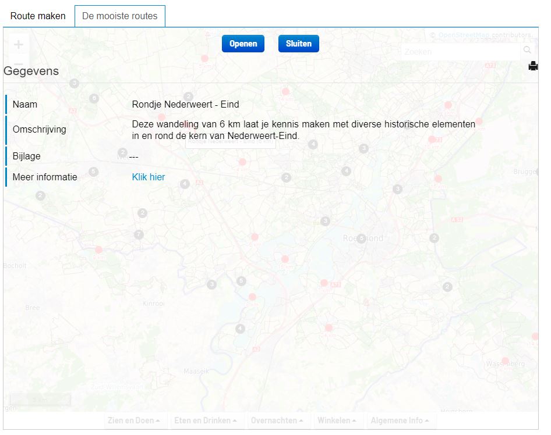
Task: Switch to the Route maken tab
Action: [x=38, y=16]
